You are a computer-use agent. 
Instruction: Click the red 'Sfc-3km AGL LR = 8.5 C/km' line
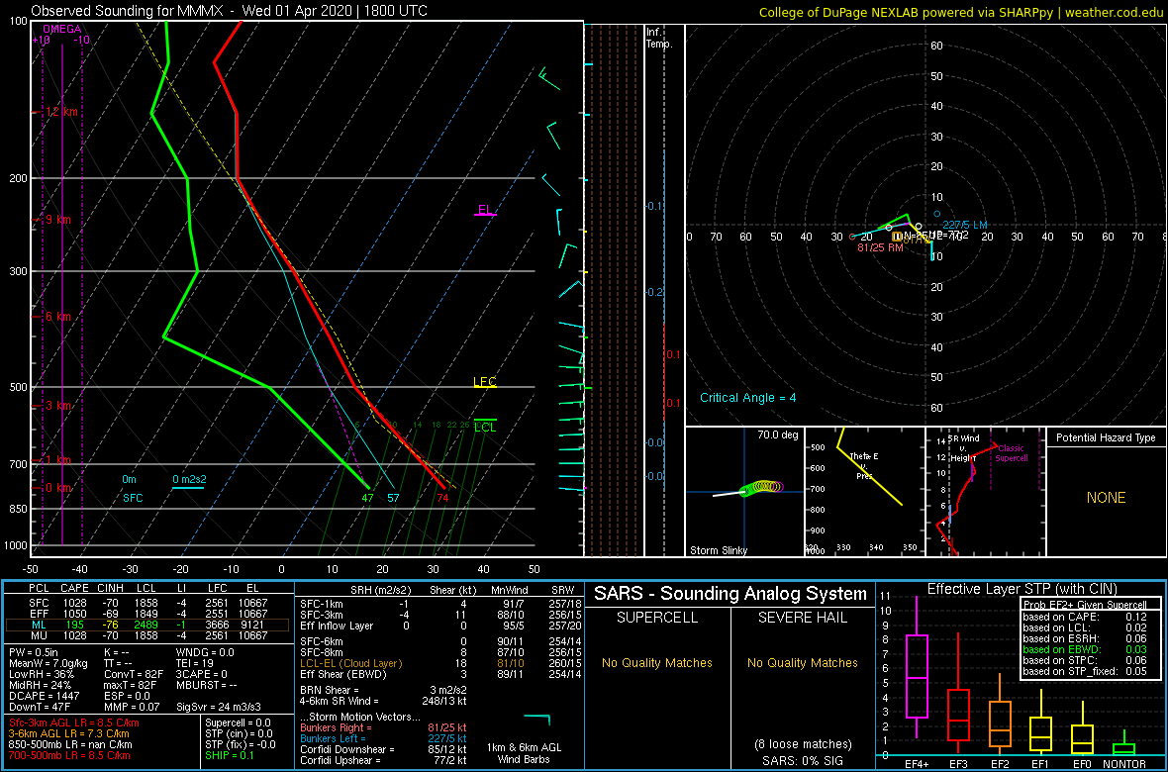pos(74,723)
